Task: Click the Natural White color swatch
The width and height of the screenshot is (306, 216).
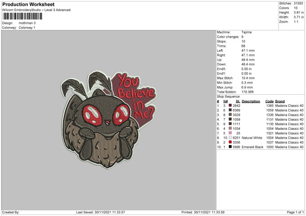Action: (x=231, y=138)
